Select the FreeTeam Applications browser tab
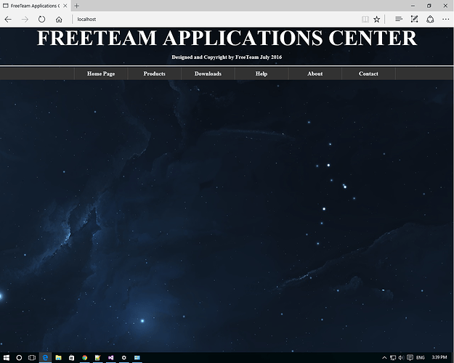The width and height of the screenshot is (454, 363). tap(33, 6)
